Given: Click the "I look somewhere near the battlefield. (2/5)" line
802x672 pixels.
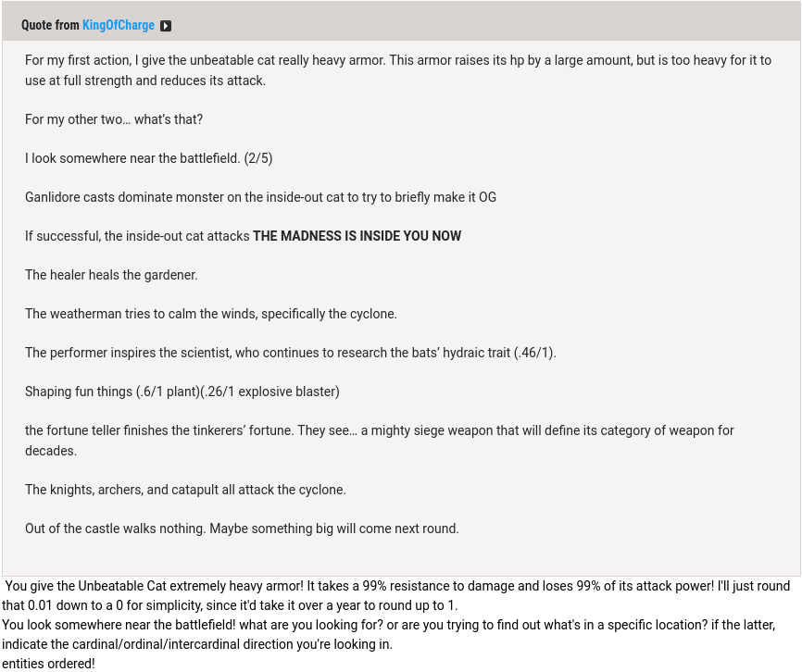Looking at the screenshot, I should pos(148,158).
